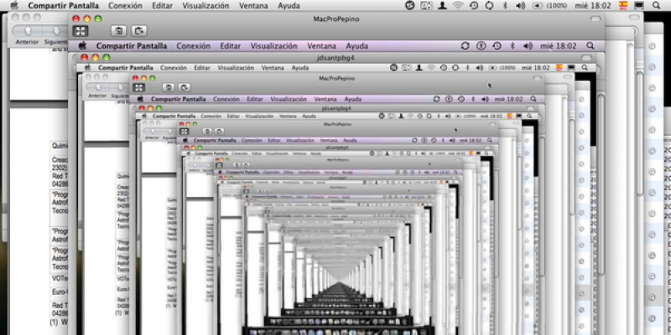Screen dimensions: 671x335
Task: Click the Spanish flag input menu in top menu bar
Action: (623, 6)
